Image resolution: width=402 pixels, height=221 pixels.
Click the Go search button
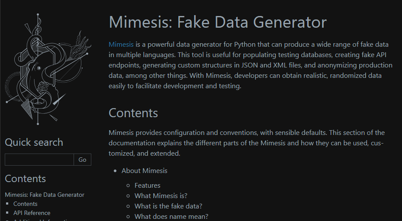(82, 160)
